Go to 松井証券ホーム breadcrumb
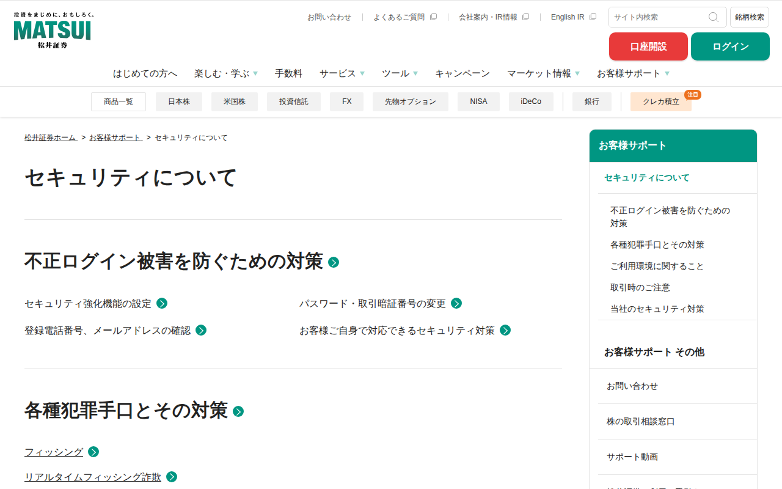This screenshot has height=489, width=782. click(51, 138)
